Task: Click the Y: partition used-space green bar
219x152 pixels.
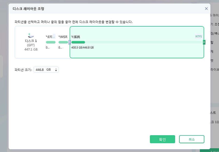Action: [78, 42]
